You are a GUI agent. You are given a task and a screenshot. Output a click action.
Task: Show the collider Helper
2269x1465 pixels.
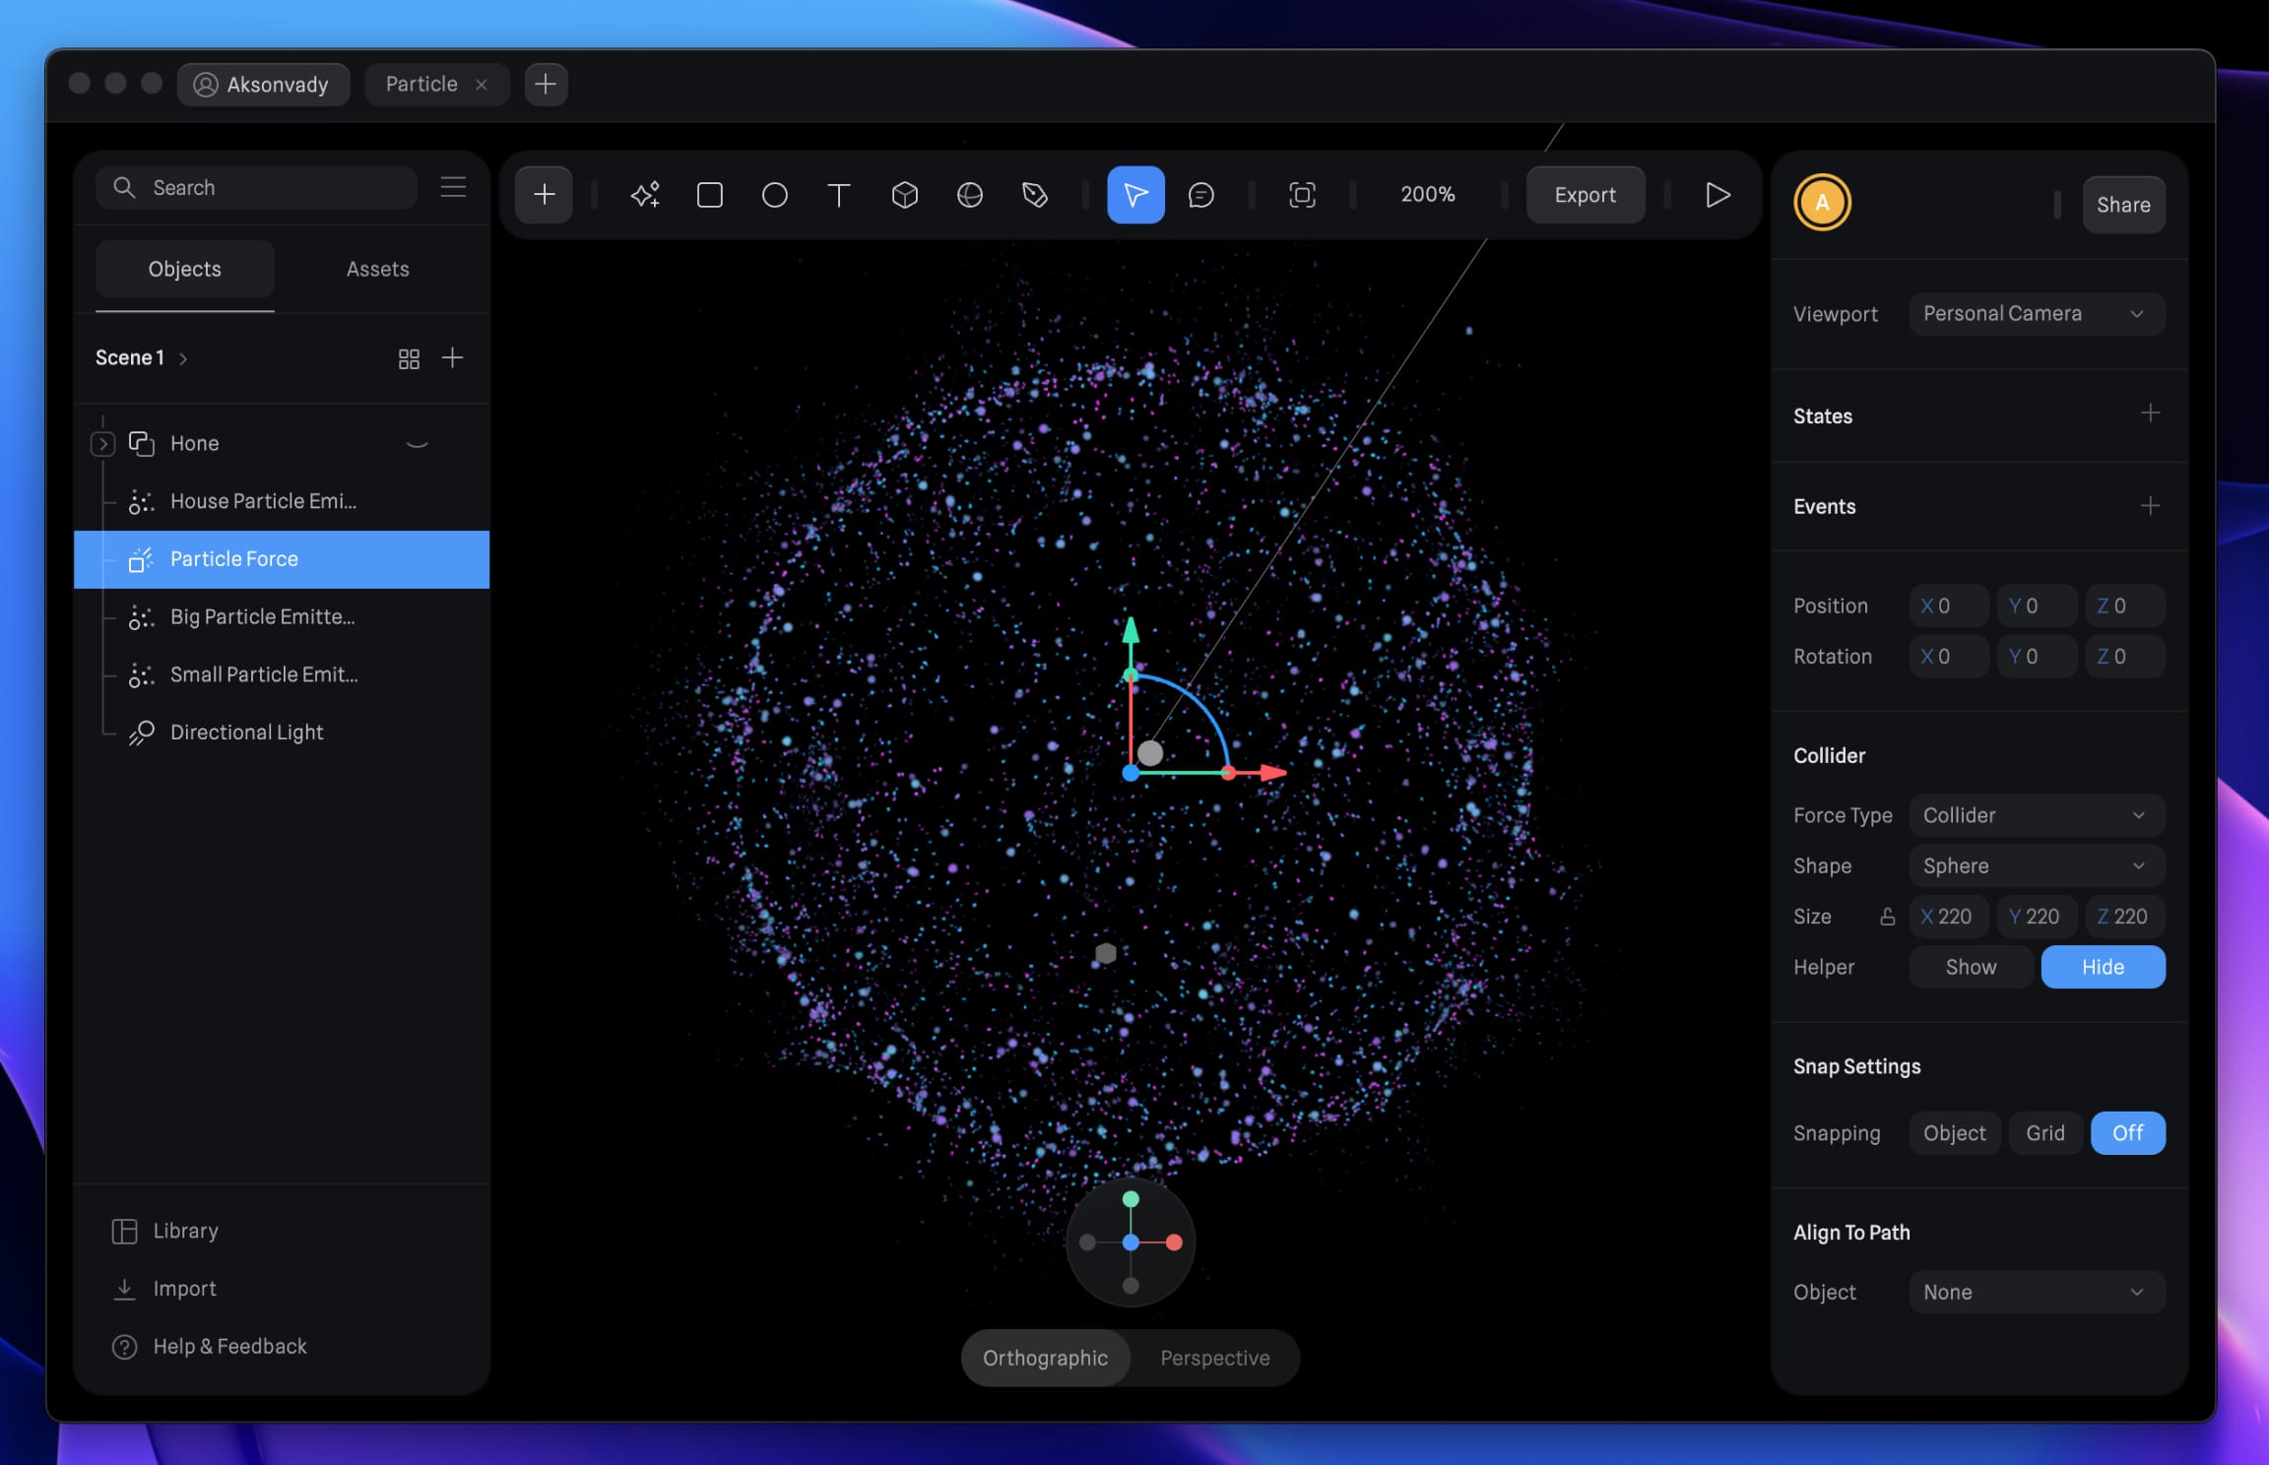[1969, 967]
